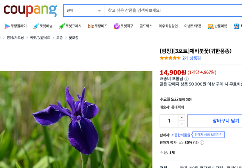Open 이벤트/쿠폰 menu item
The height and width of the screenshot is (168, 242).
193,26
